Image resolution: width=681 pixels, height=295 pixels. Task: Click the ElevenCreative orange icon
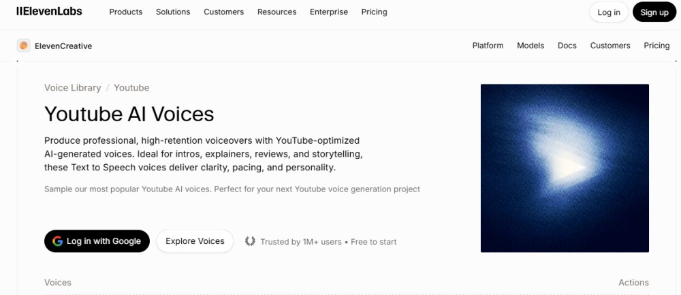23,46
